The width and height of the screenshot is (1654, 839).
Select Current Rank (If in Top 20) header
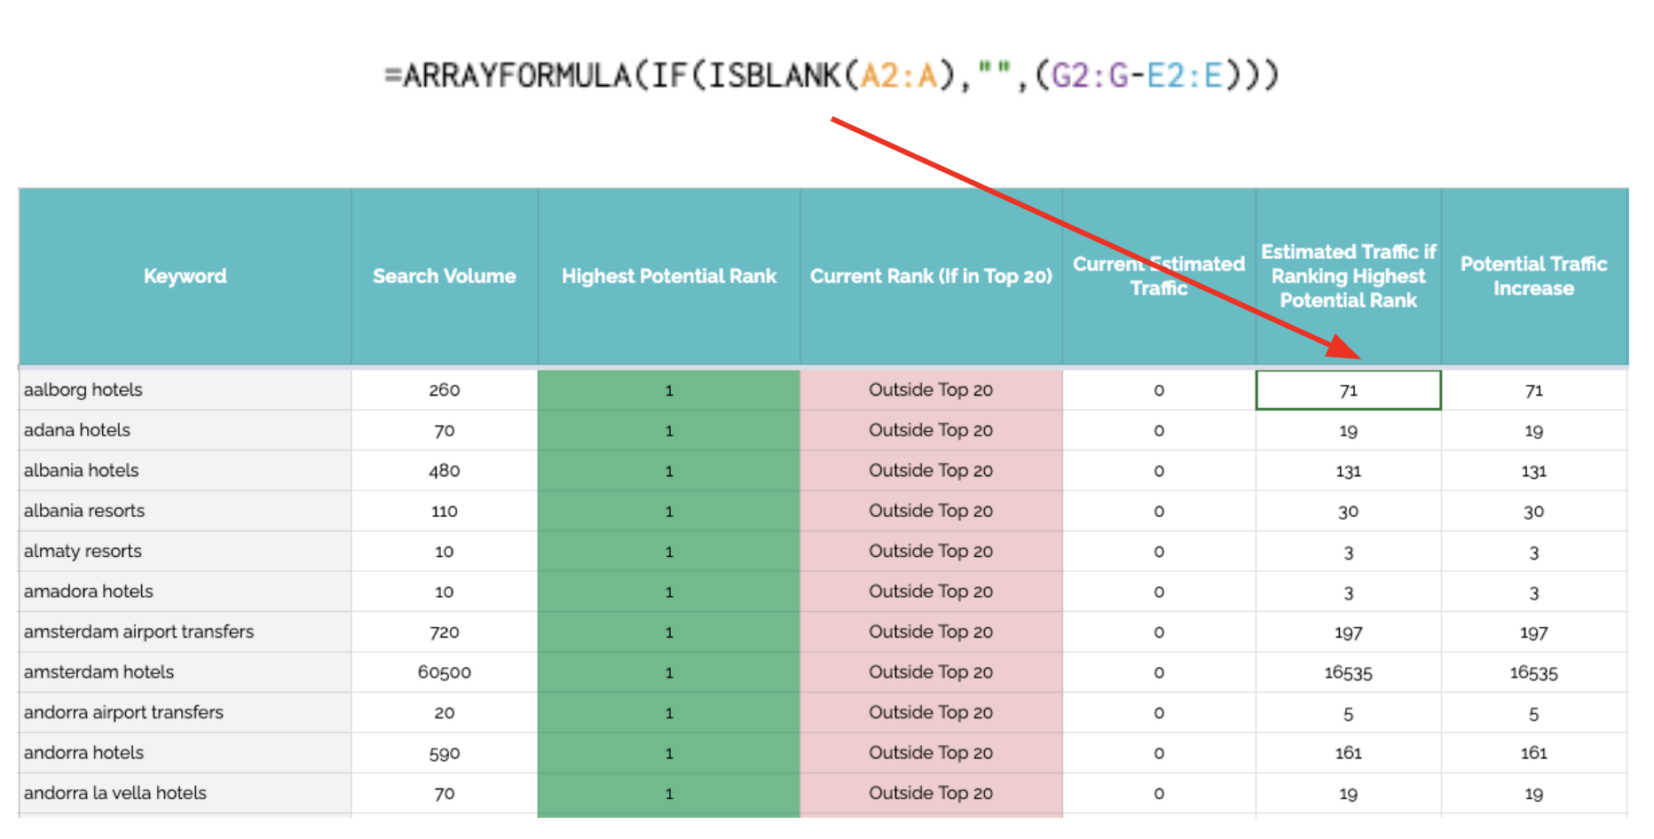pyautogui.click(x=930, y=276)
